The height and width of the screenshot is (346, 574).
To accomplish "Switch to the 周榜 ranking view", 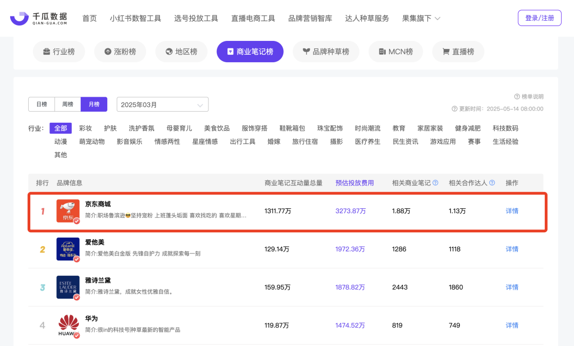I will point(67,104).
